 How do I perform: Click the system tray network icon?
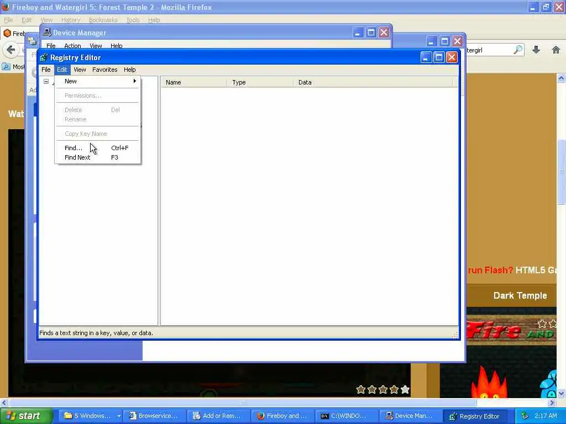tap(525, 416)
